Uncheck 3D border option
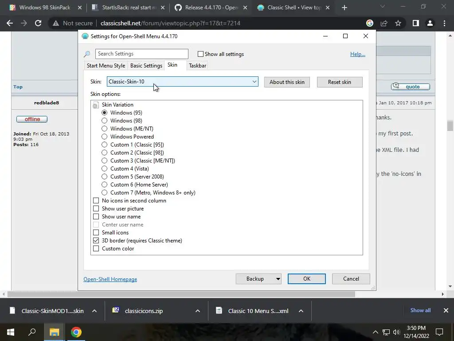 click(96, 240)
